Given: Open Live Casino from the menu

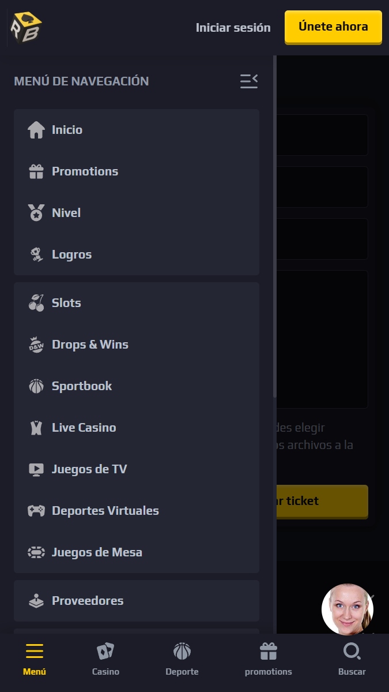Looking at the screenshot, I should click(84, 428).
